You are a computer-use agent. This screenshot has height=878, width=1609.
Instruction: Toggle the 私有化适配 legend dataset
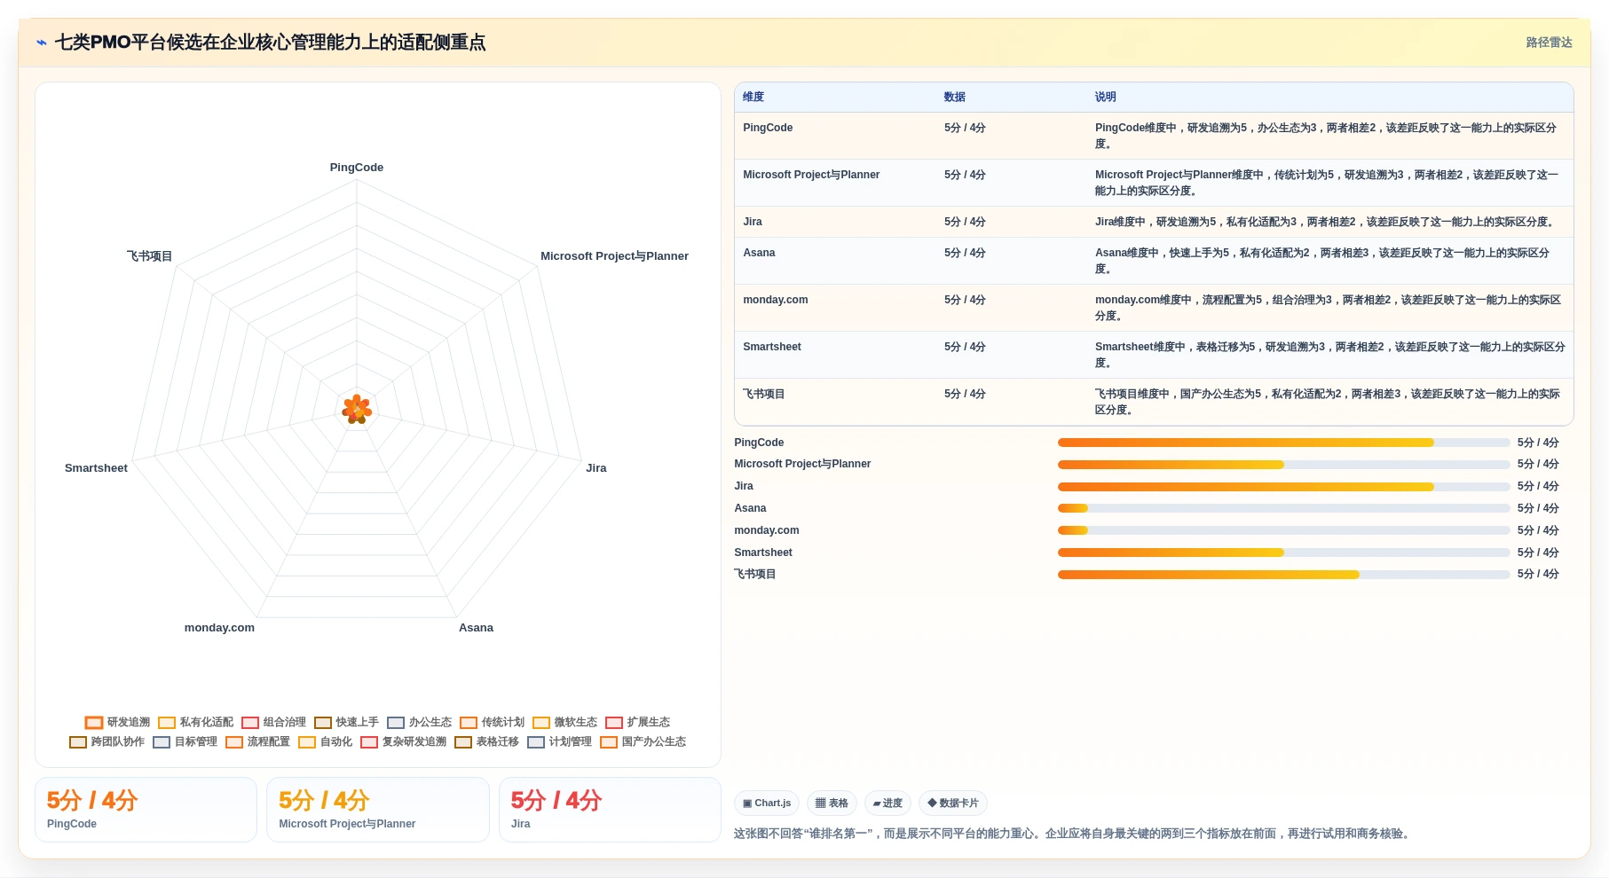pos(195,723)
